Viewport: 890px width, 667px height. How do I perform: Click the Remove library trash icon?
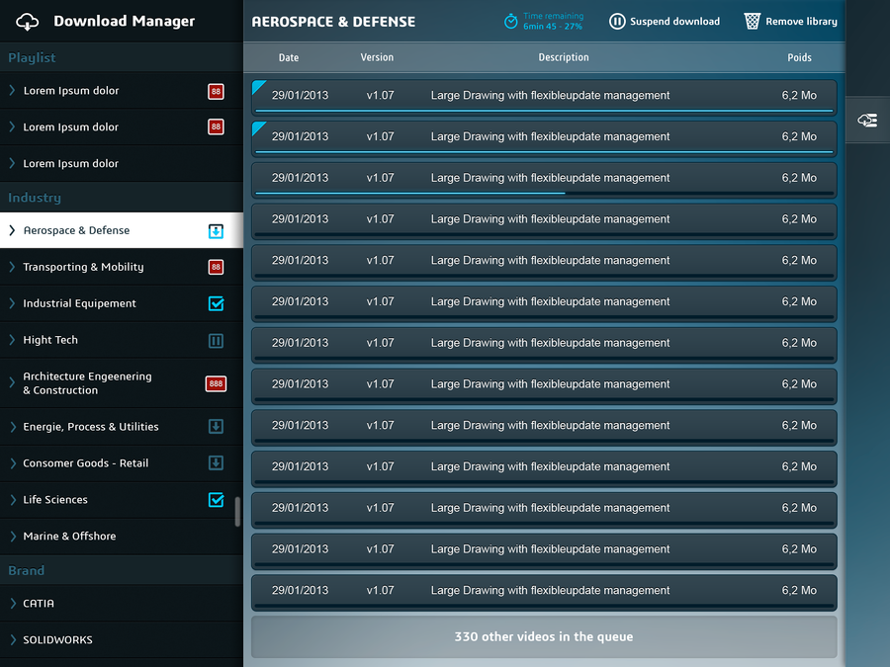(x=753, y=21)
